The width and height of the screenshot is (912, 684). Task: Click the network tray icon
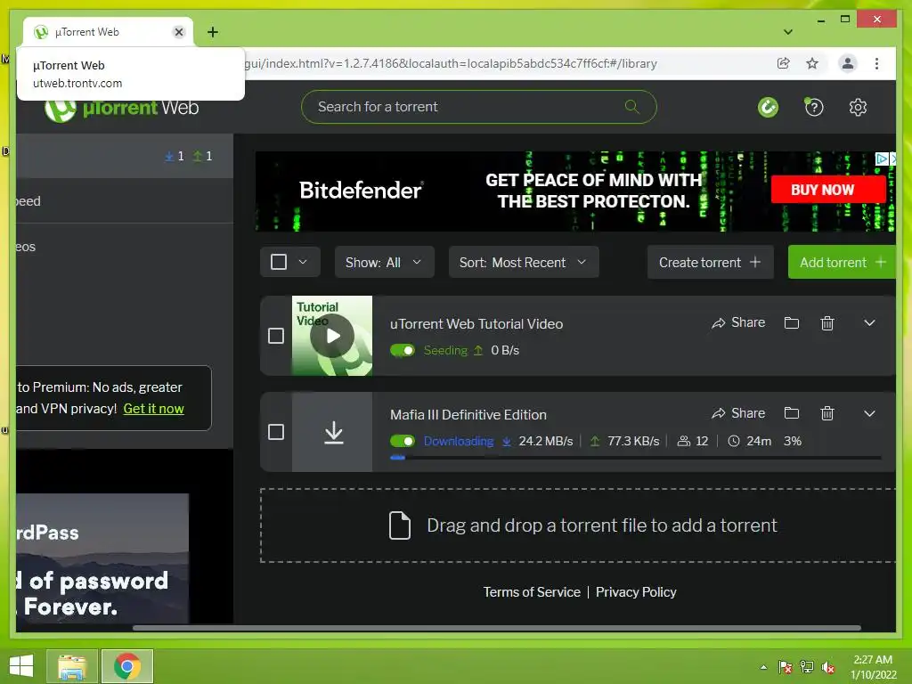tap(807, 667)
